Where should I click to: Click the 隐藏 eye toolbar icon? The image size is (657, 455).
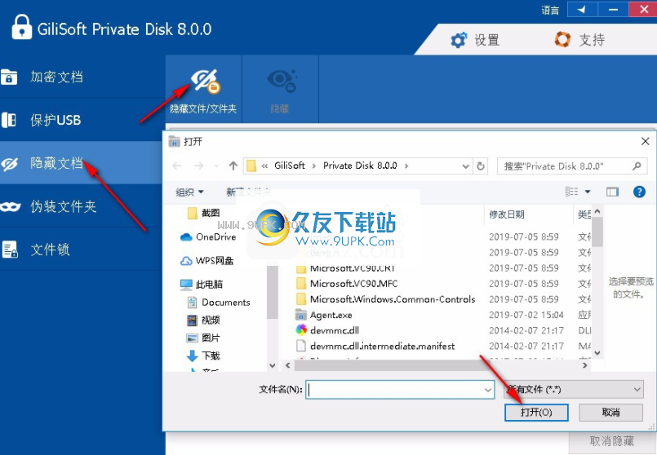[x=280, y=90]
